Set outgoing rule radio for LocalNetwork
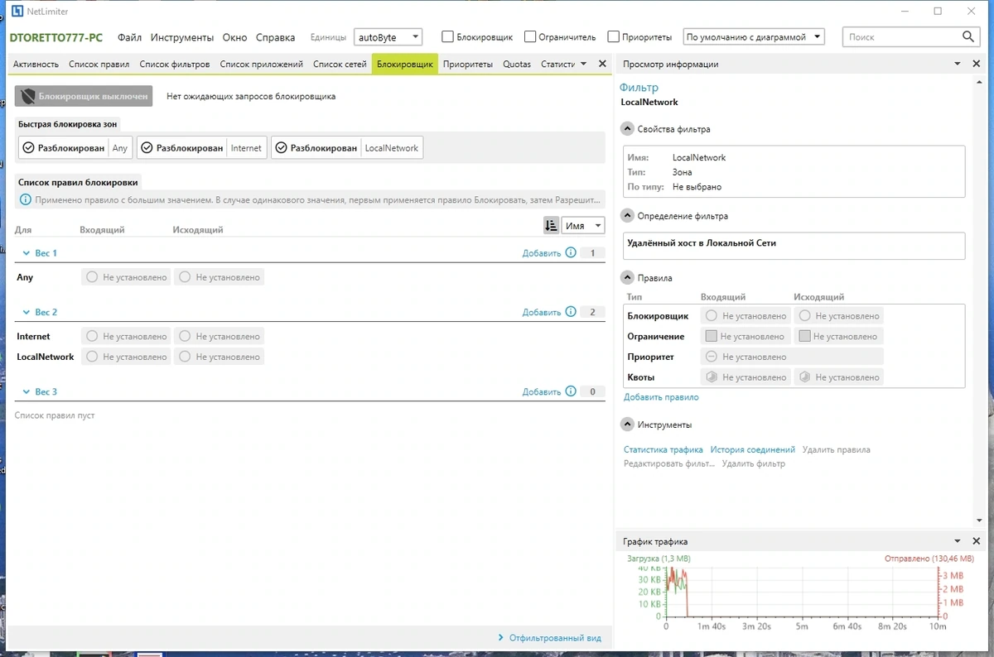 [185, 357]
